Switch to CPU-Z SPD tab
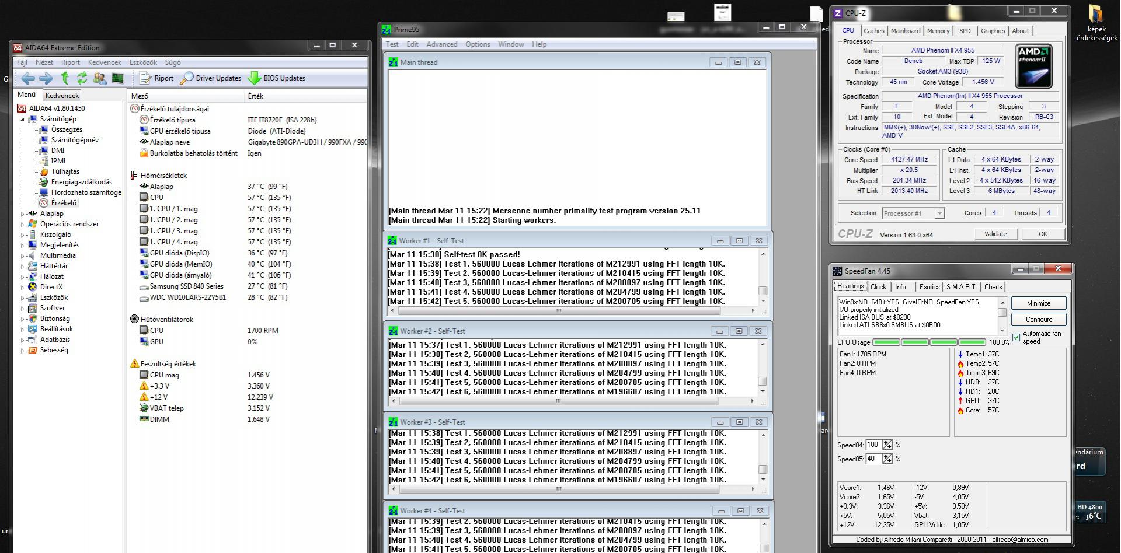Viewport: 1121px width, 553px height. 965,31
